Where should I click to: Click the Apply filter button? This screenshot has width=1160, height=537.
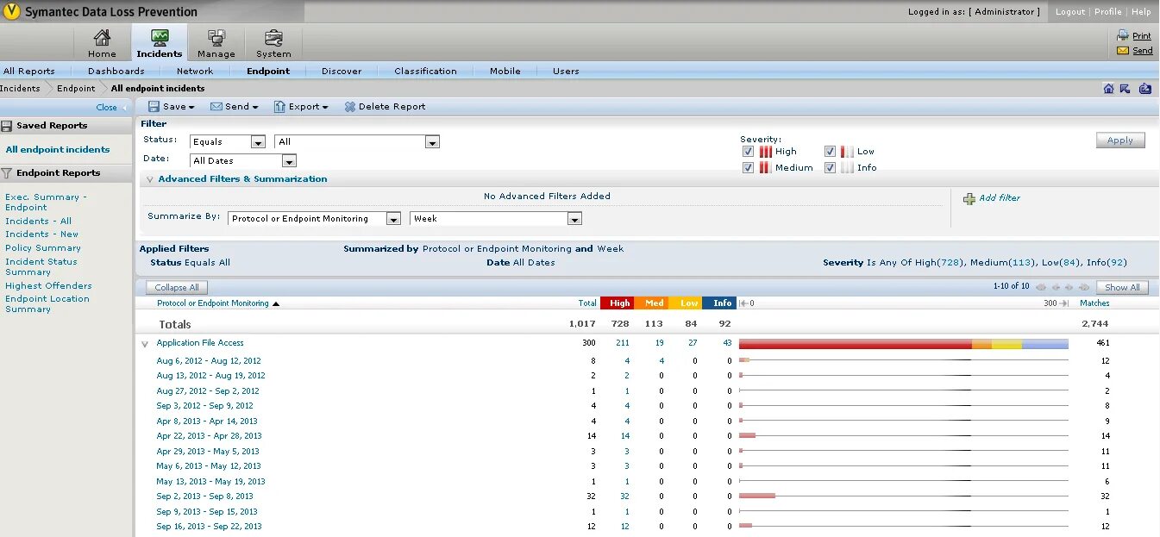pos(1120,140)
